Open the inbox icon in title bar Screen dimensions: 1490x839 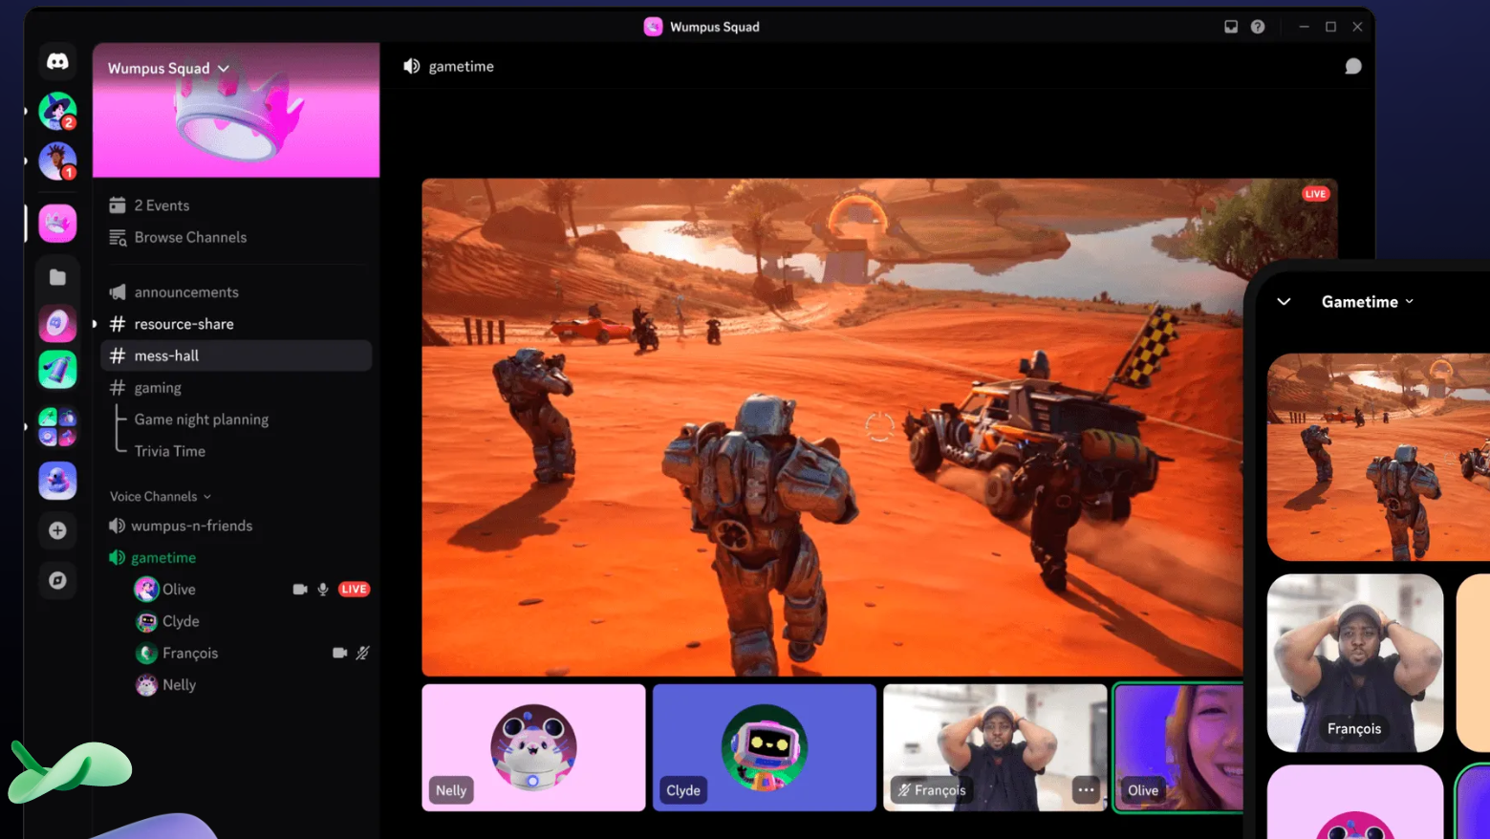pos(1231,27)
